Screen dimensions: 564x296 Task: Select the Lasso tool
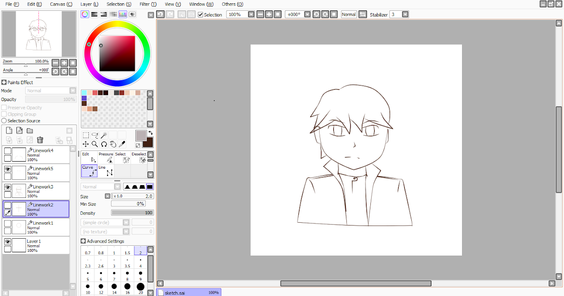click(x=94, y=135)
